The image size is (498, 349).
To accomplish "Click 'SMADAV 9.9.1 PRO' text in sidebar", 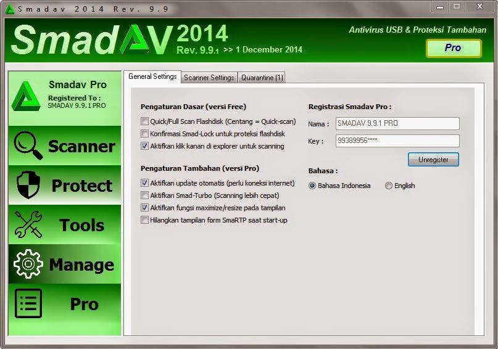I will [x=77, y=105].
